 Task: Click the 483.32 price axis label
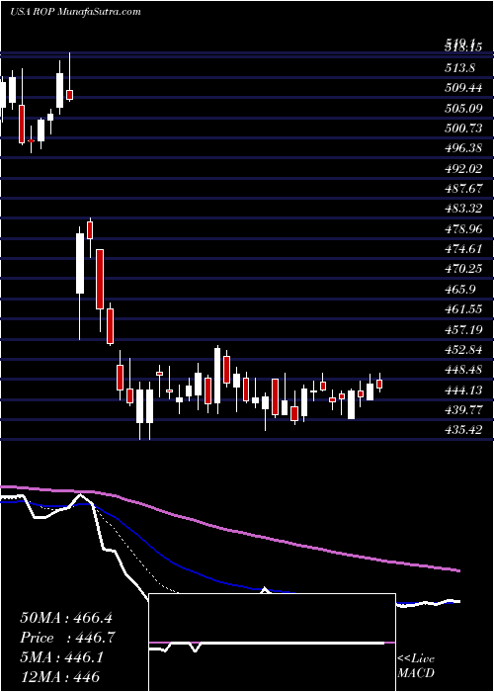(462, 210)
